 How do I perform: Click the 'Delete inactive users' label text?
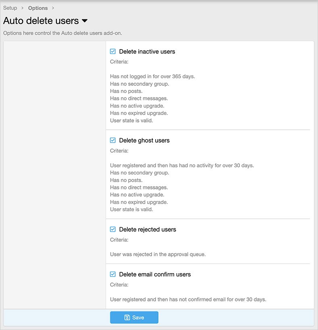(147, 52)
